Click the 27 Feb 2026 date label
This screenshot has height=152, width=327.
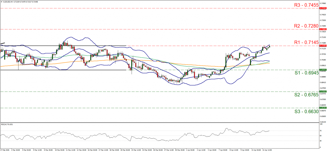[5, 150]
